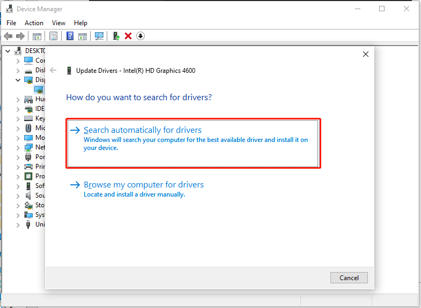The width and height of the screenshot is (421, 308).
Task: Click the Cancel button
Action: point(349,277)
